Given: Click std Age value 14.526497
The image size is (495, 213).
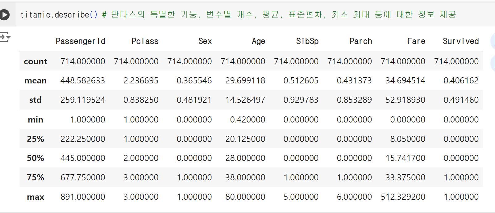Looking at the screenshot, I should click(245, 100).
